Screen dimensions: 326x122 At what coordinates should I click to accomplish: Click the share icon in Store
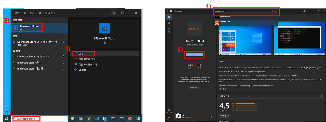pyautogui.click(x=211, y=117)
